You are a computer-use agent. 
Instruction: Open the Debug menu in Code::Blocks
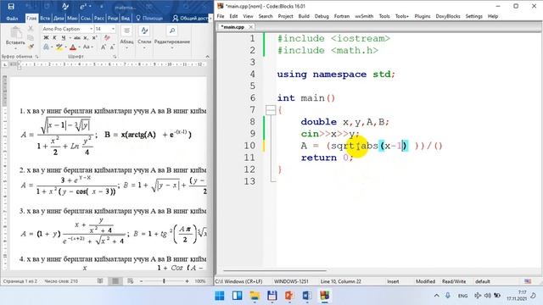click(322, 16)
